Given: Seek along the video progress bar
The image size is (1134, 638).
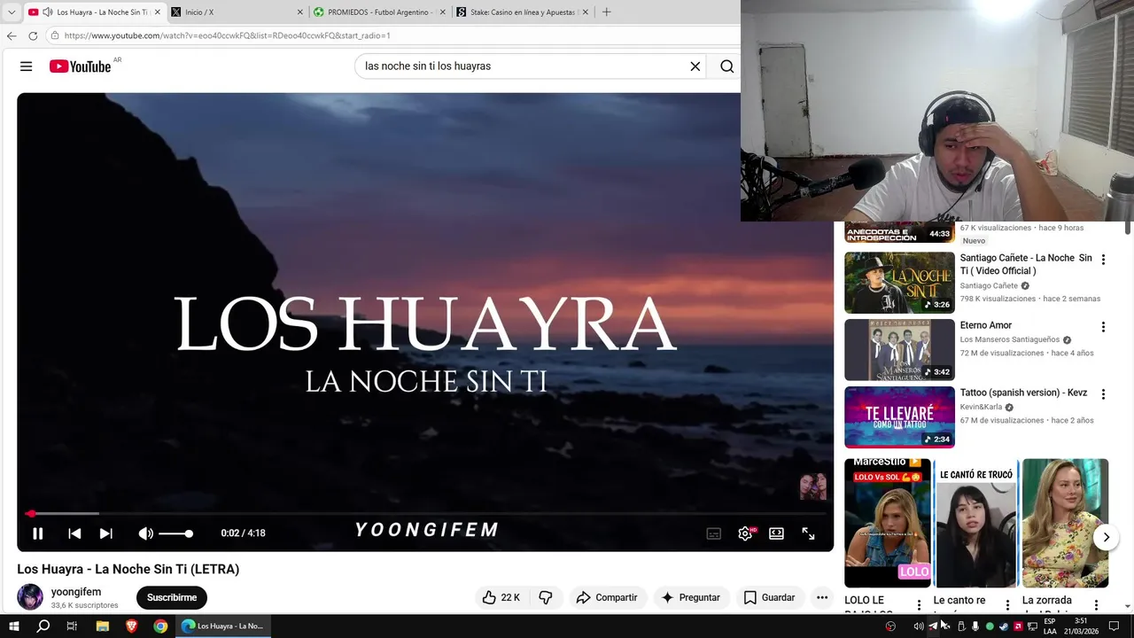Looking at the screenshot, I should click(425, 514).
